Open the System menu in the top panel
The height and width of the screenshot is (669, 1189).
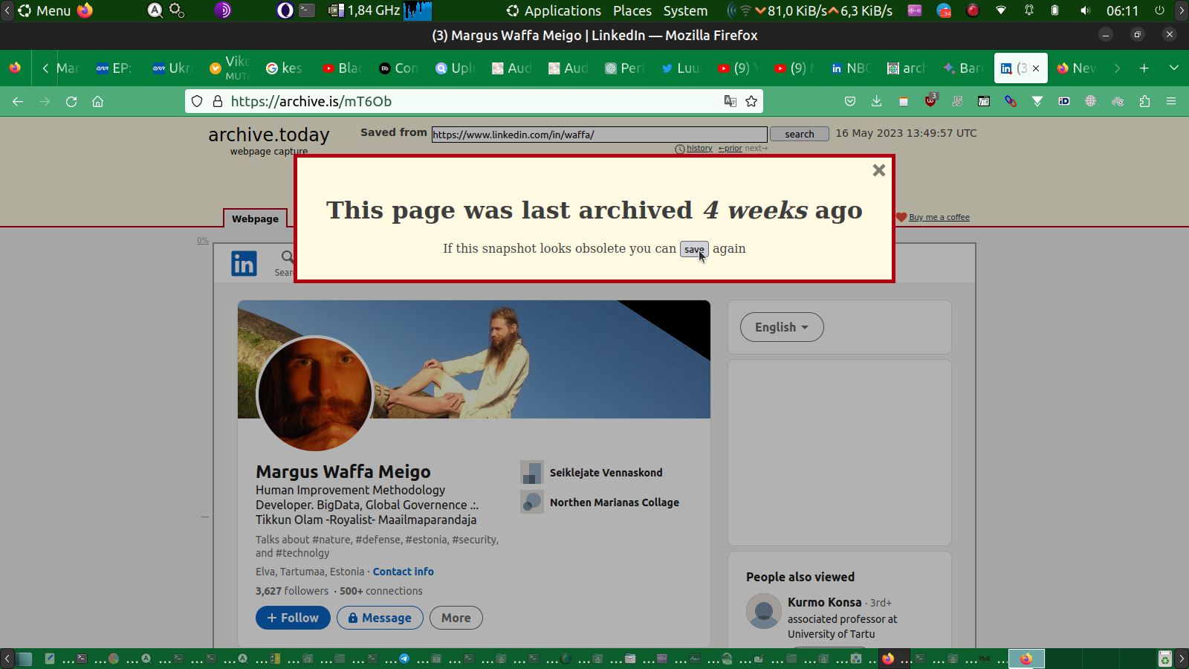click(x=685, y=10)
